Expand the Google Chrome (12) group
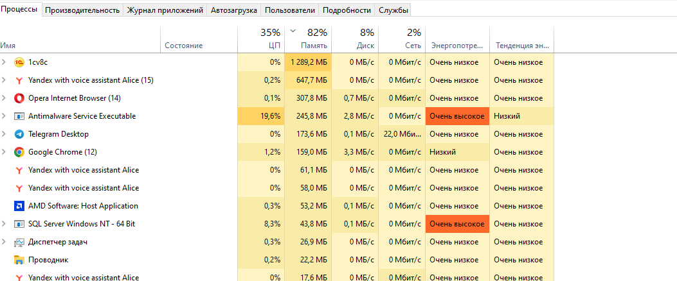The width and height of the screenshot is (677, 281). coord(4,152)
